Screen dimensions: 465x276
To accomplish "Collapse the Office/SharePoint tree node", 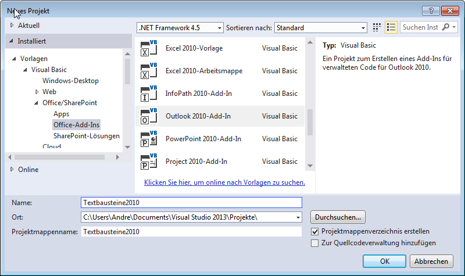I will 36,103.
